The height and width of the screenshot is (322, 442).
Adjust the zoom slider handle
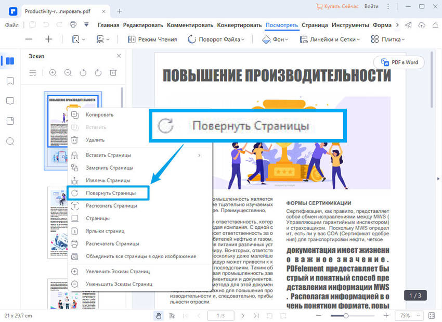(x=346, y=316)
